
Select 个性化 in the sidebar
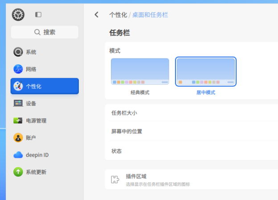[45, 86]
